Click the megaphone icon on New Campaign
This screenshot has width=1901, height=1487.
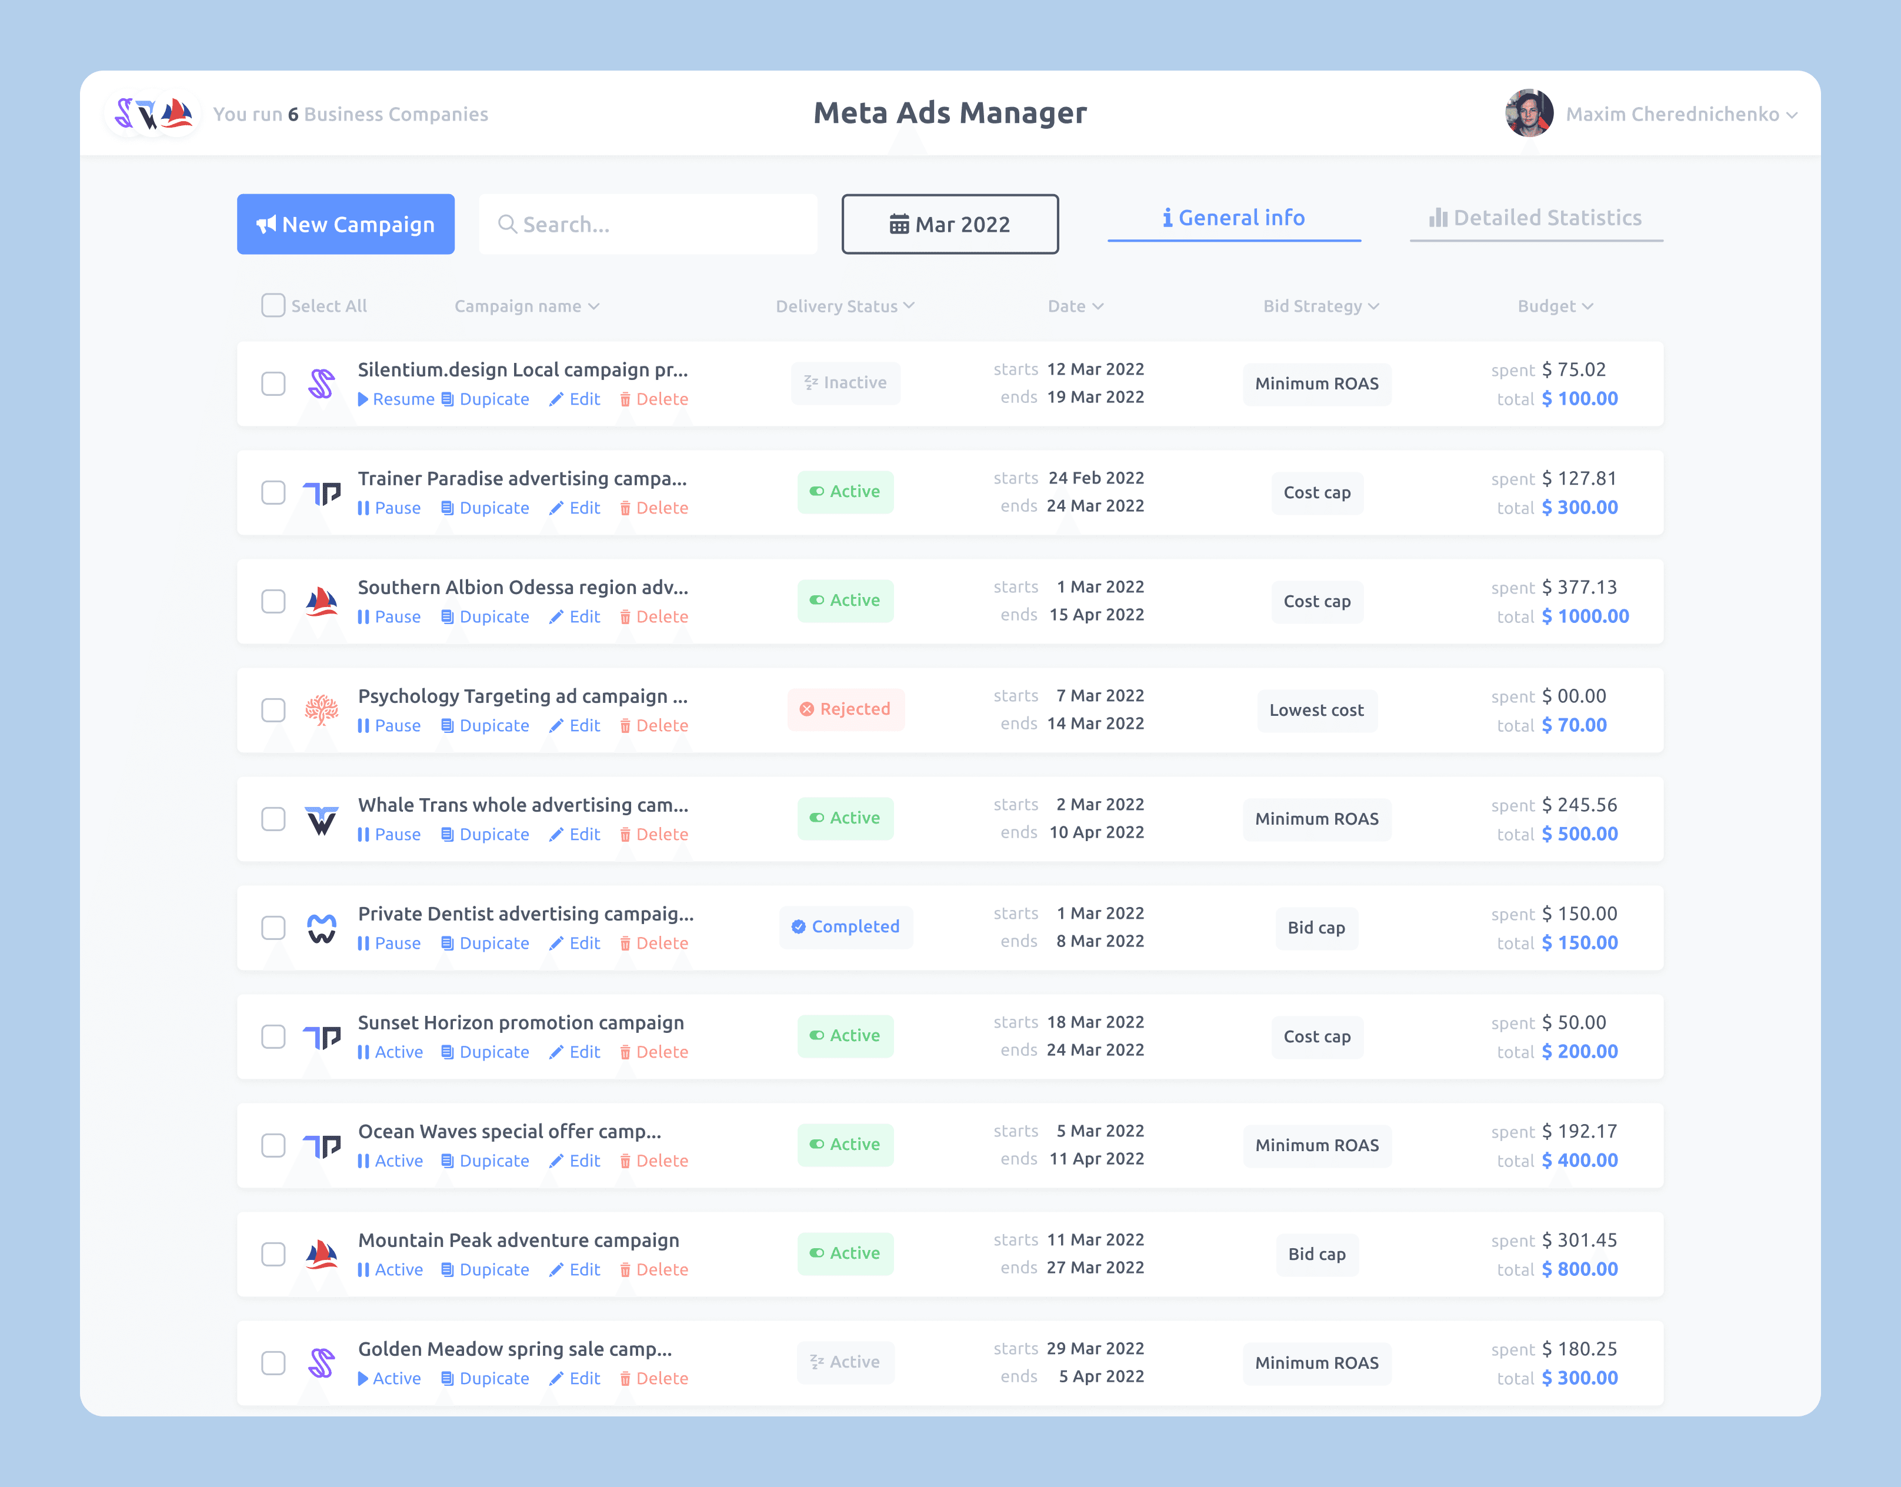(266, 225)
